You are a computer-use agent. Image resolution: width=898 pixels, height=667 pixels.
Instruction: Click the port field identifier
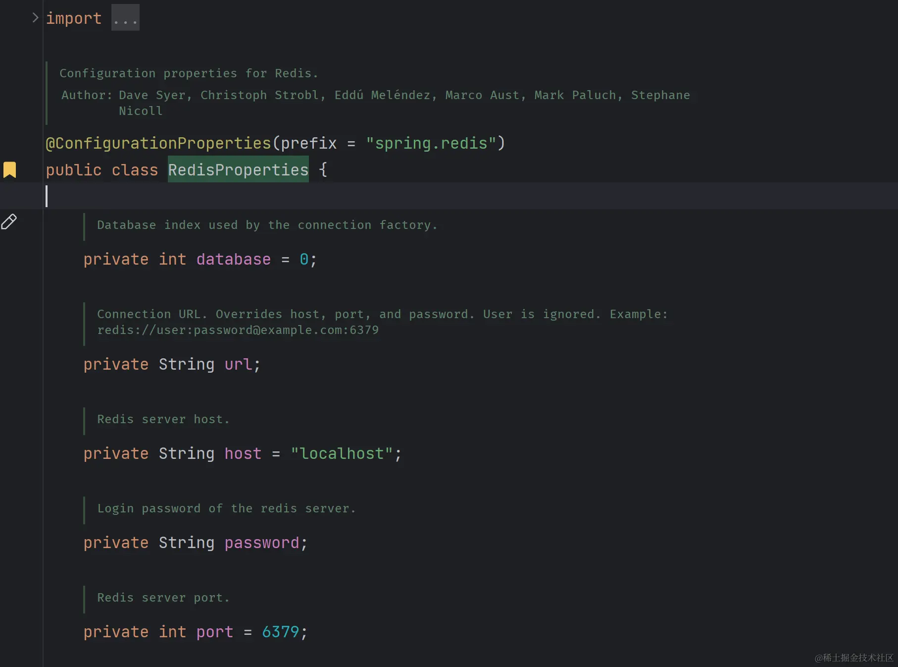pos(215,632)
